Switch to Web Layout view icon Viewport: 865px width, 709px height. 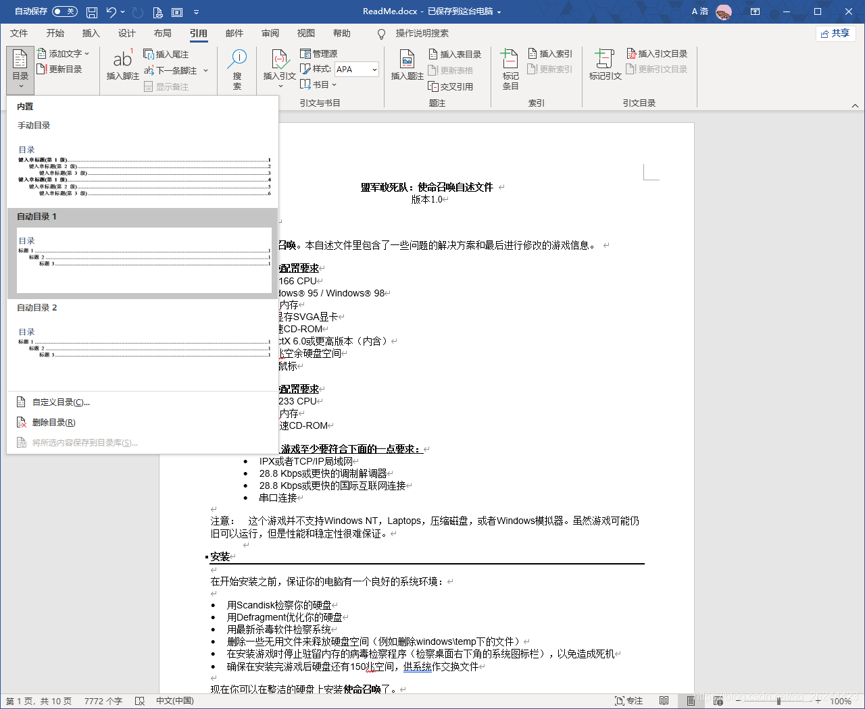point(718,701)
